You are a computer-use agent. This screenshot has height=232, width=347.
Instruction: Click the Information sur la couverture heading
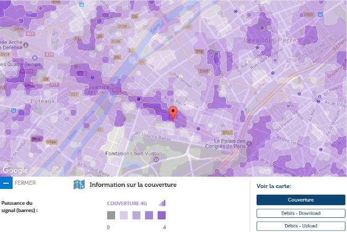click(133, 185)
